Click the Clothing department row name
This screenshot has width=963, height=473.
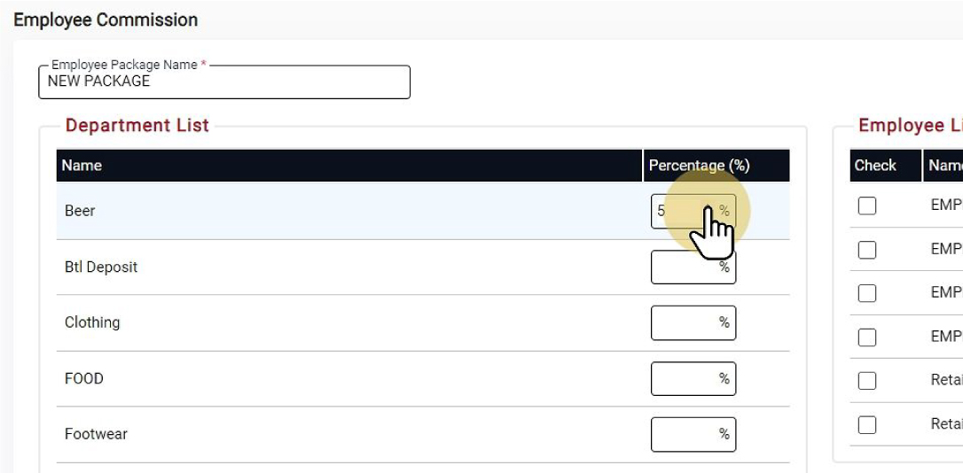[92, 322]
